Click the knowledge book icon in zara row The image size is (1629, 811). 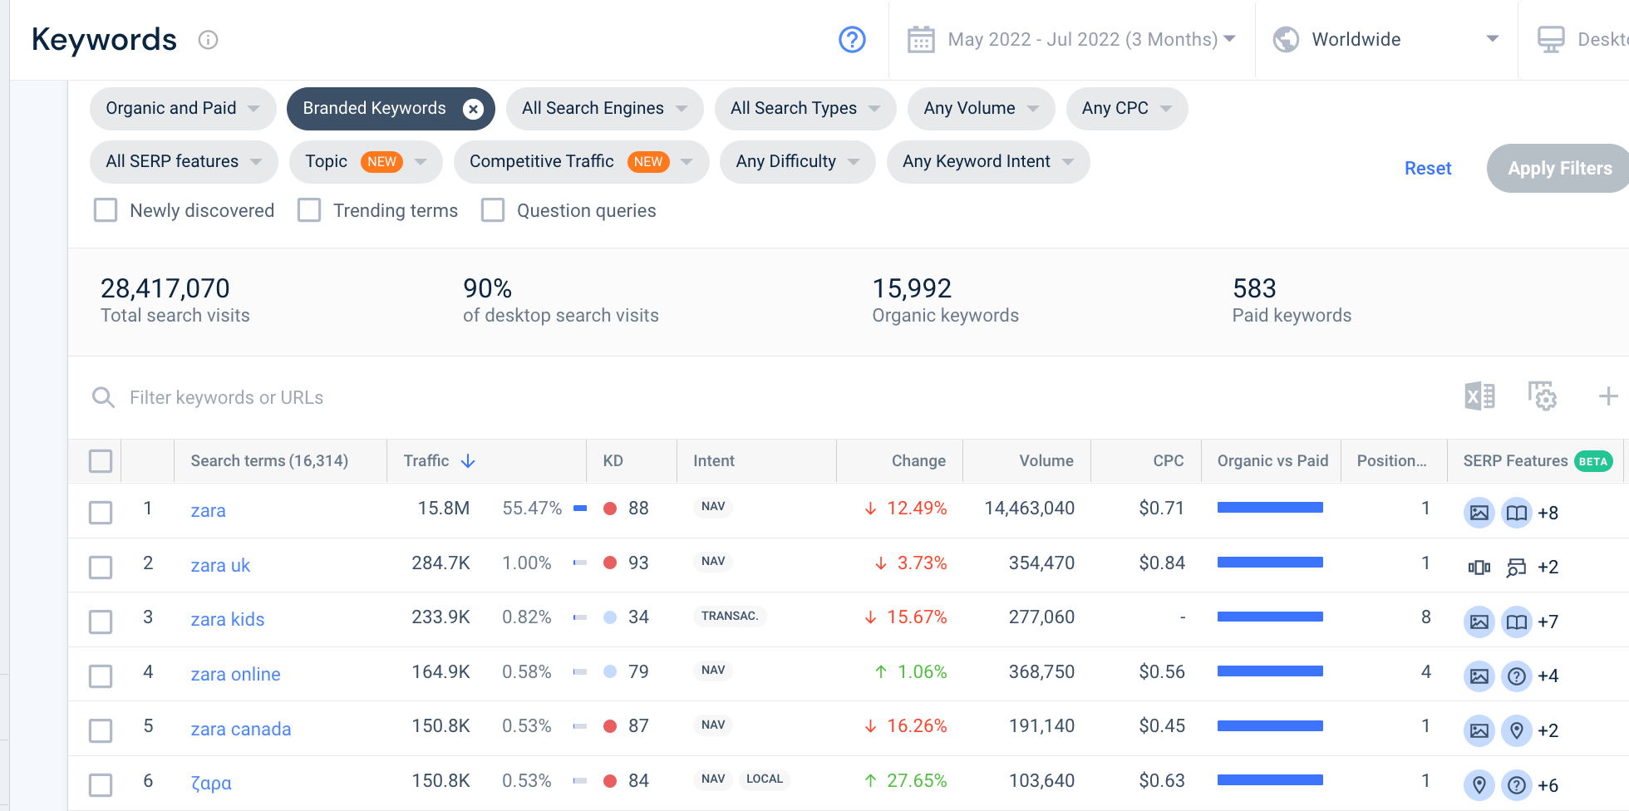(x=1517, y=513)
